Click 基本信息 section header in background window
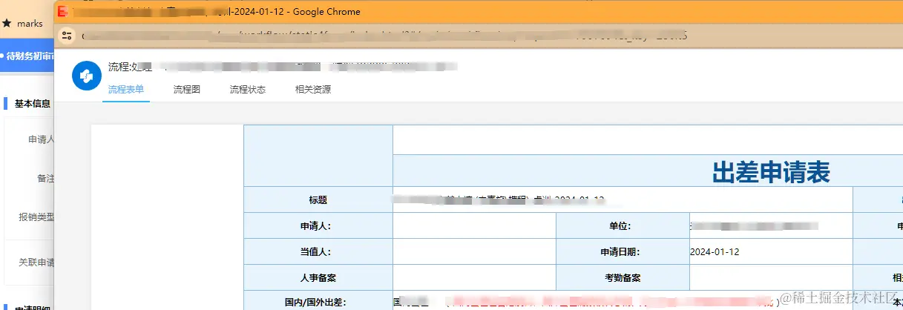 (33, 103)
